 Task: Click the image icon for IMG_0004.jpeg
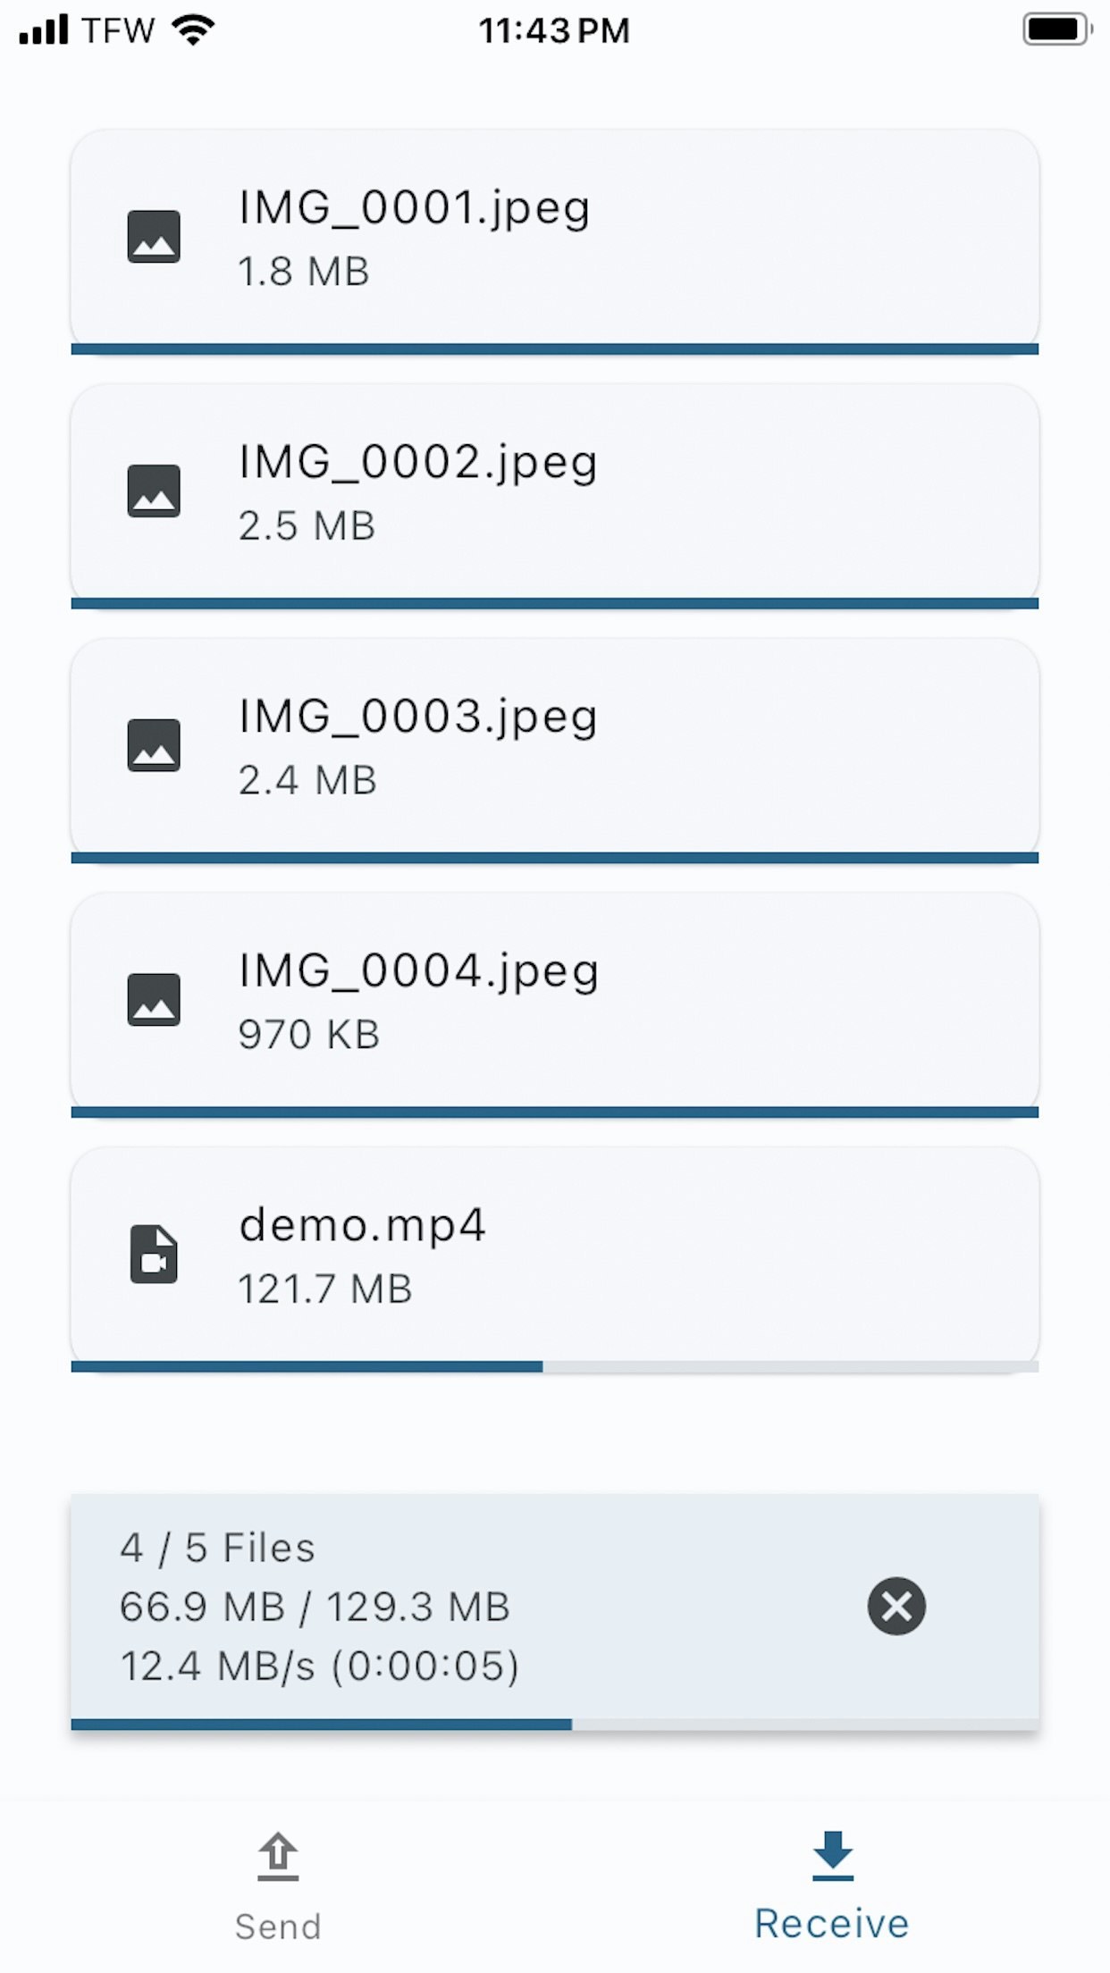pyautogui.click(x=156, y=999)
